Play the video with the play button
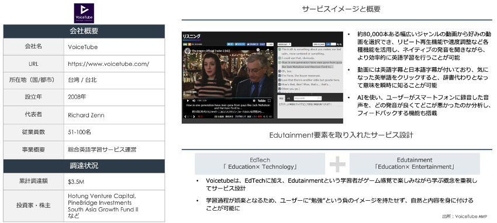The width and height of the screenshot is (497, 223). (188, 100)
